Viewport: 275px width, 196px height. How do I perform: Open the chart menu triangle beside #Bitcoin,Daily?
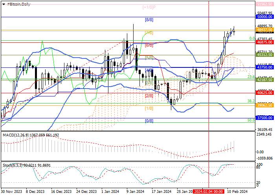pos(4,4)
